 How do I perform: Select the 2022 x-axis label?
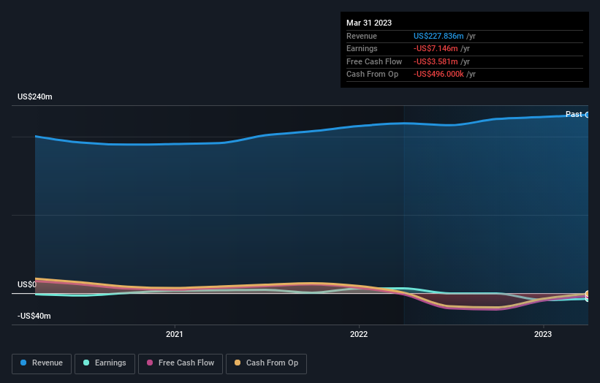pos(359,334)
